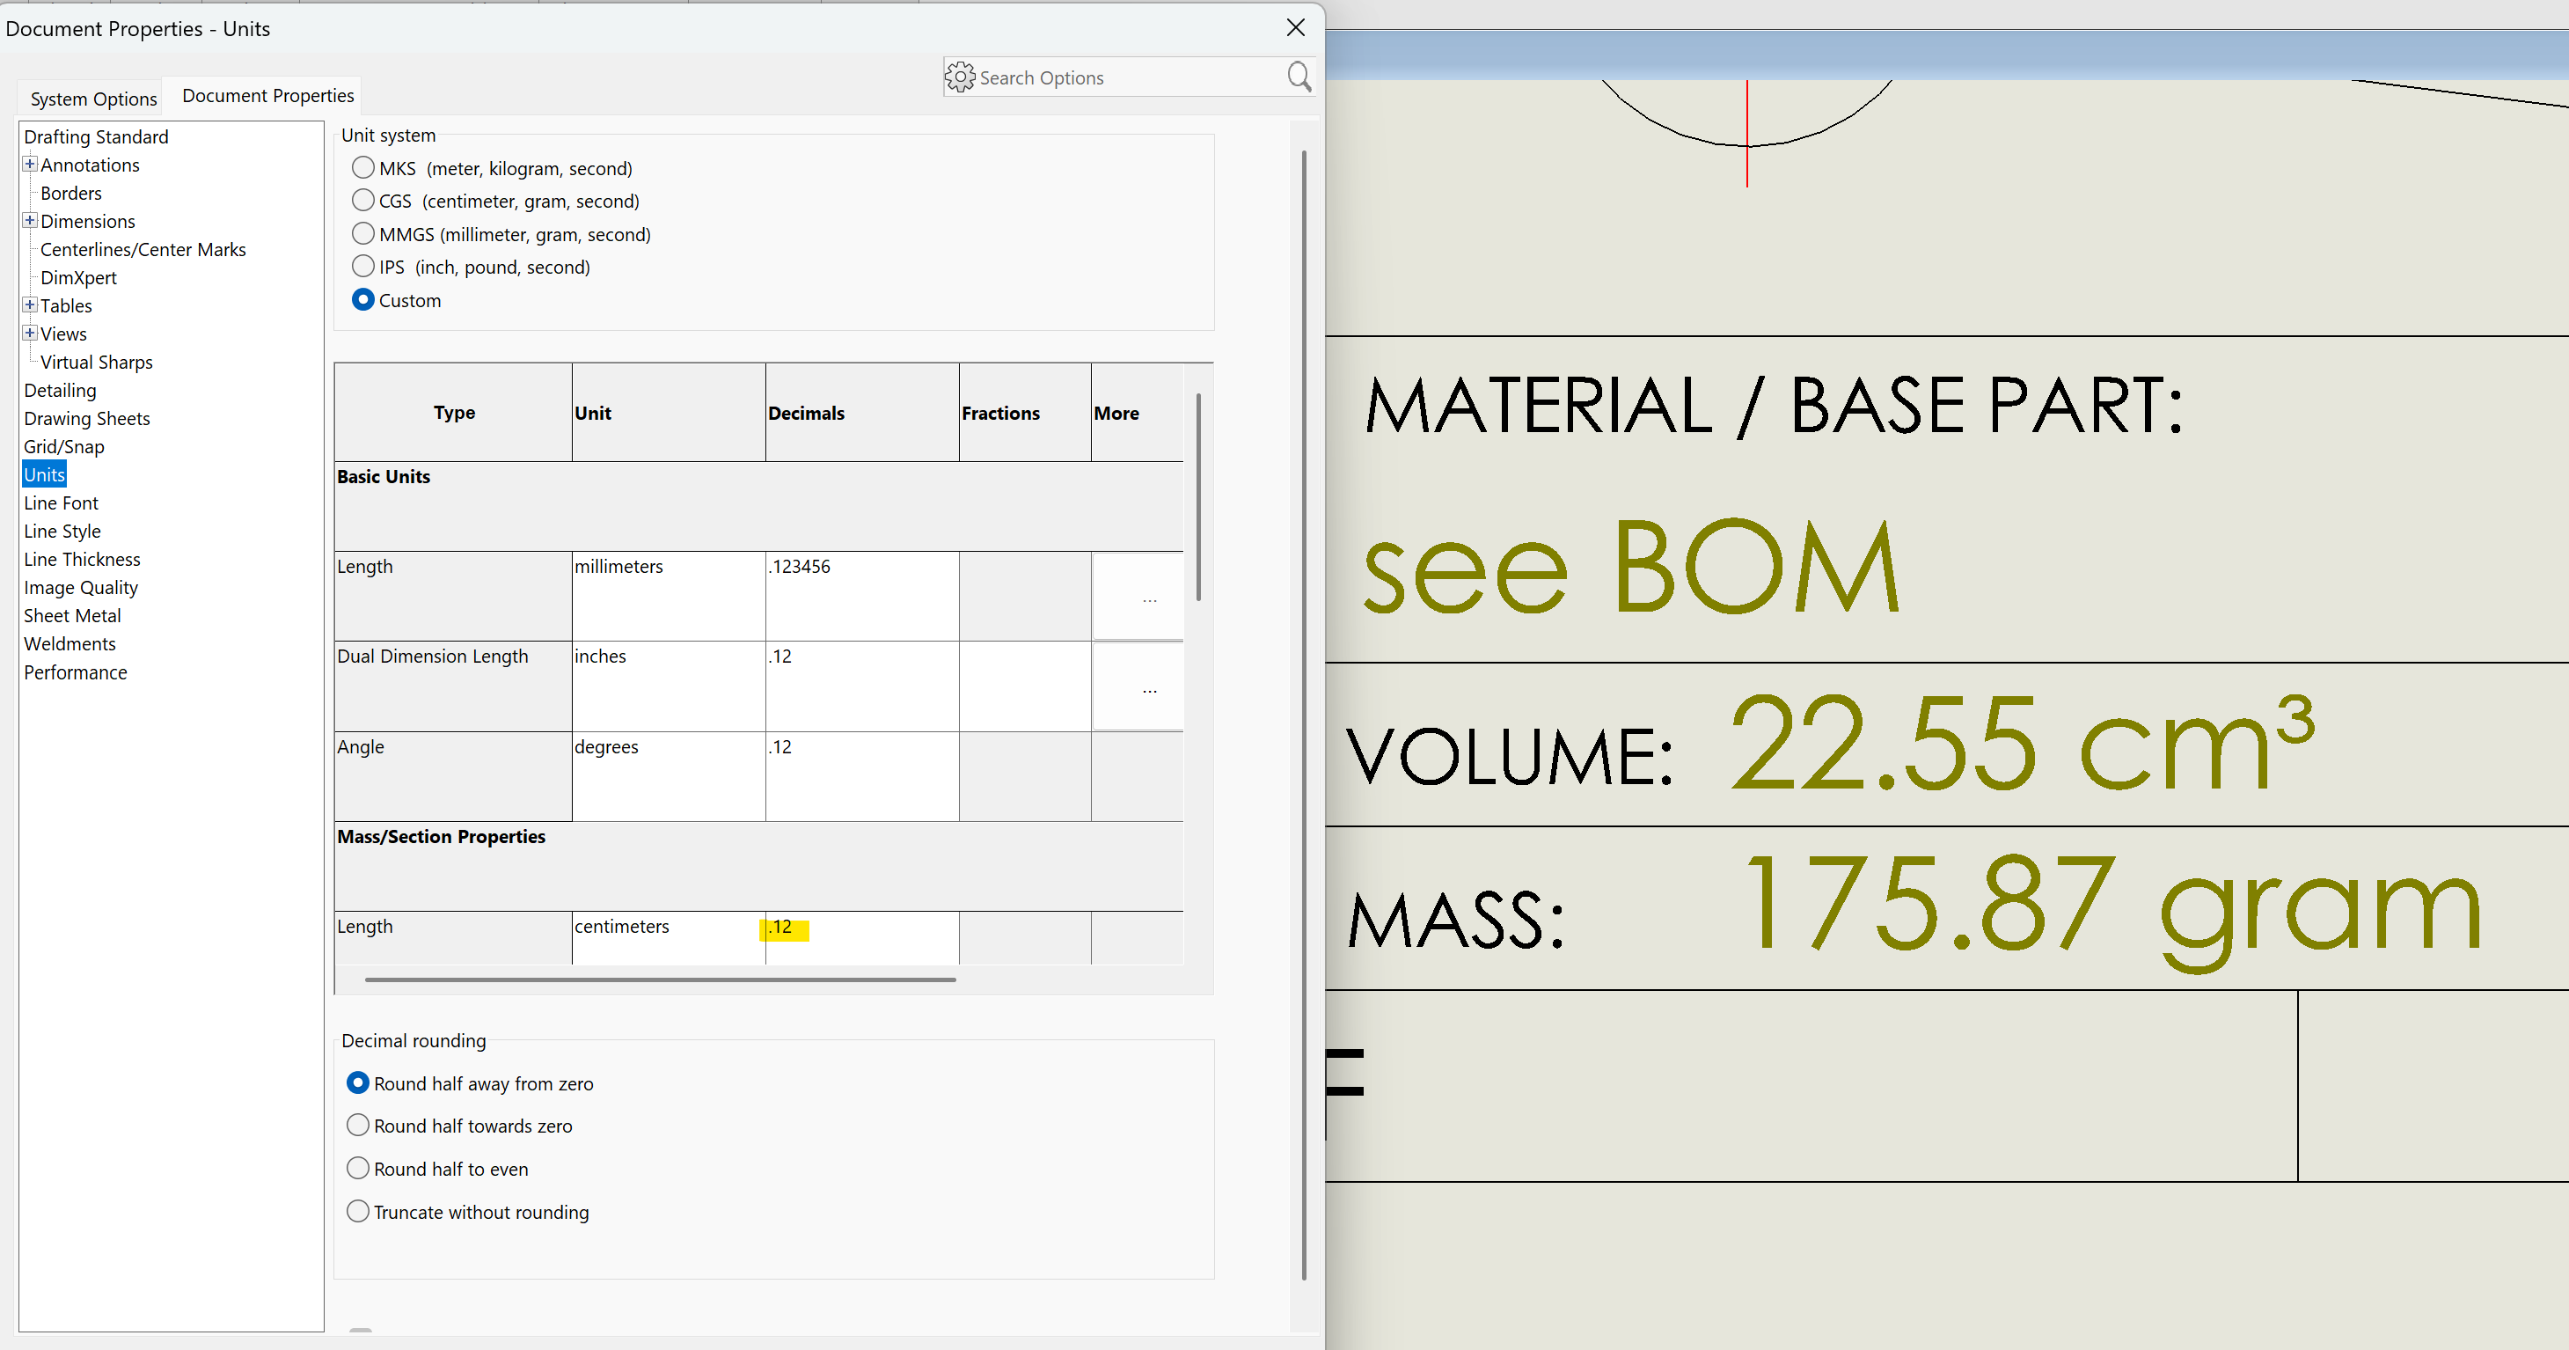The width and height of the screenshot is (2569, 1350).
Task: Click the search magnifier icon
Action: 1298,77
